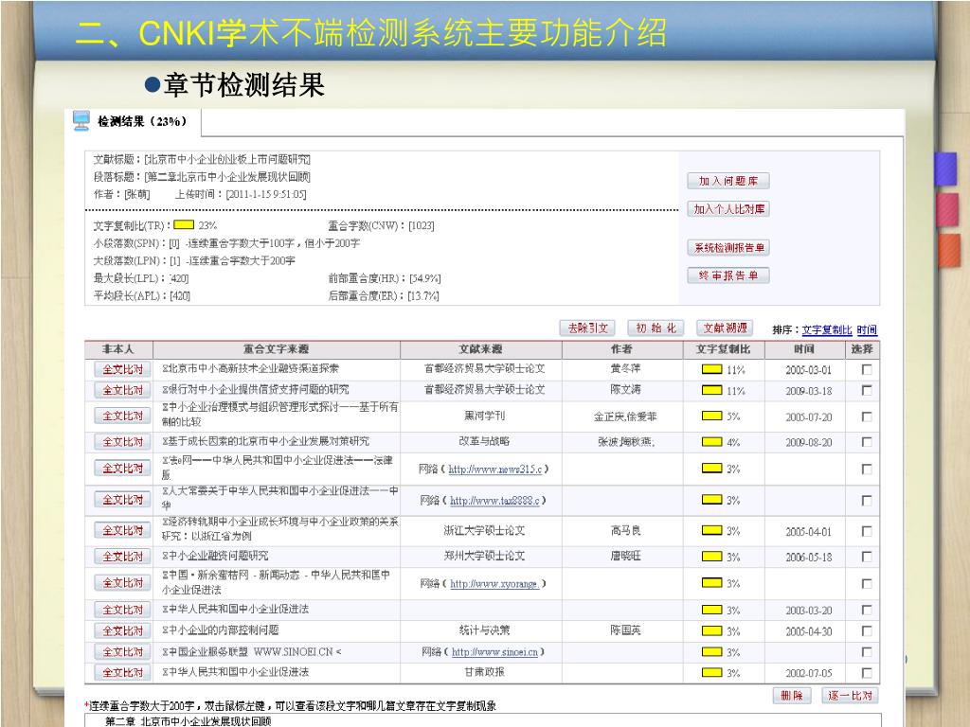Viewport: 970px width, 727px height.
Task: Open the 系统检测报告单 button
Action: tap(728, 248)
